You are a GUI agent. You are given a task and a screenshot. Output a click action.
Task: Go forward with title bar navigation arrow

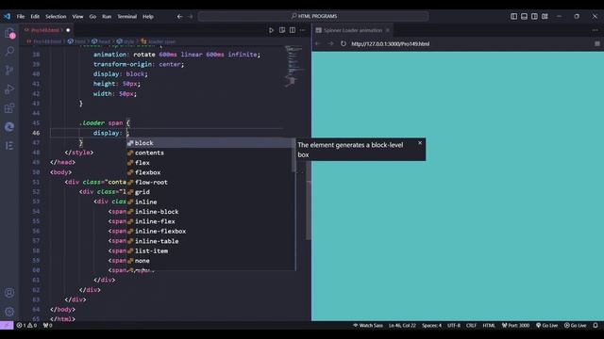(191, 17)
